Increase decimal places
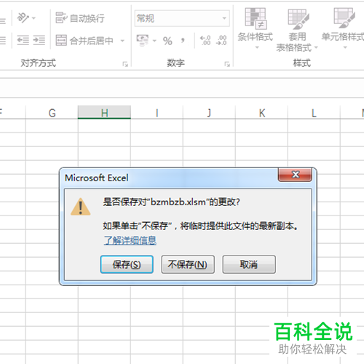Screen dimensions: 364x364 (205, 40)
